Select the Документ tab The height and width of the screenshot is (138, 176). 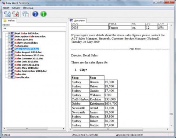coord(78,21)
